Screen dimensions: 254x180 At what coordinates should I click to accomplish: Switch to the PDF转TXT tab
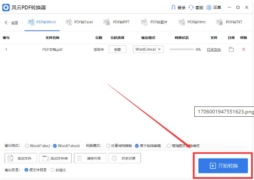[x=229, y=22]
